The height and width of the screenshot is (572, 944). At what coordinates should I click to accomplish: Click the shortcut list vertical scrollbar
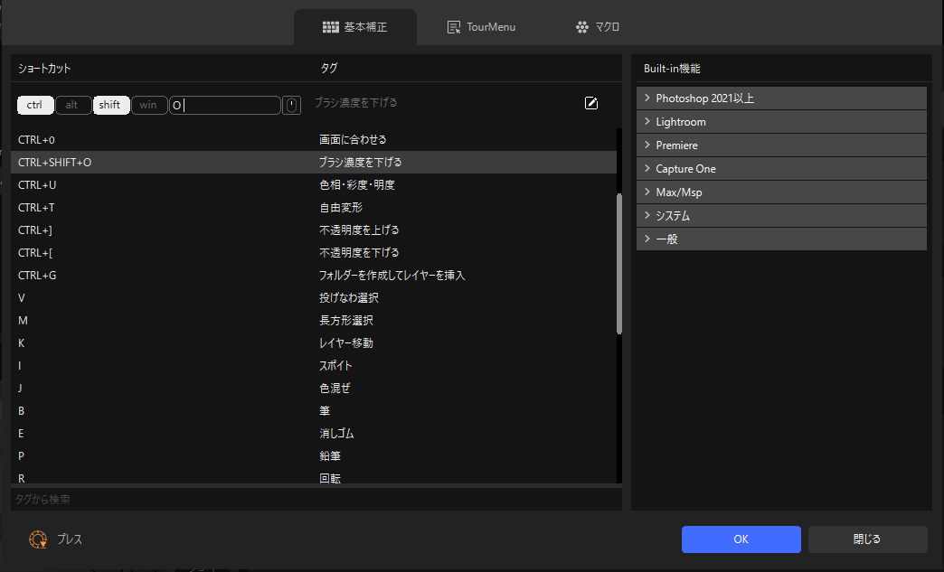[x=619, y=264]
